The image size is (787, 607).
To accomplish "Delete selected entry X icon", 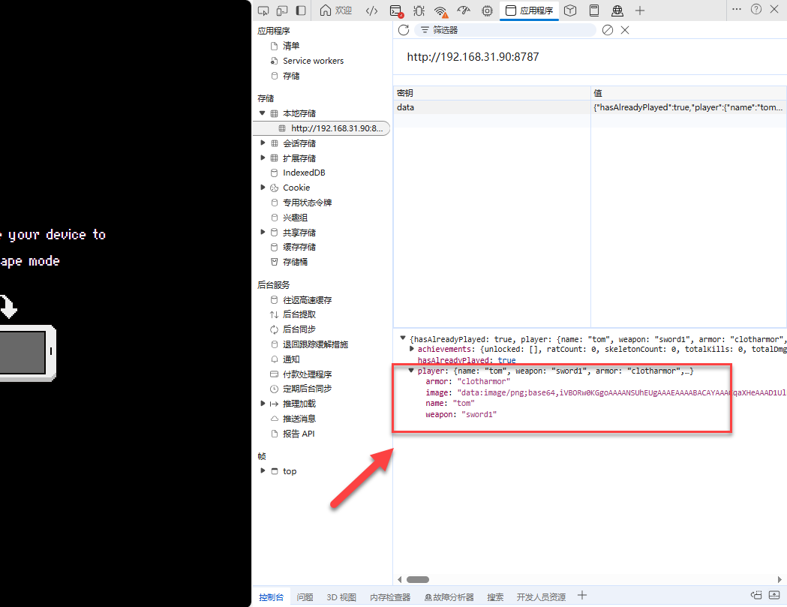I will coord(625,30).
